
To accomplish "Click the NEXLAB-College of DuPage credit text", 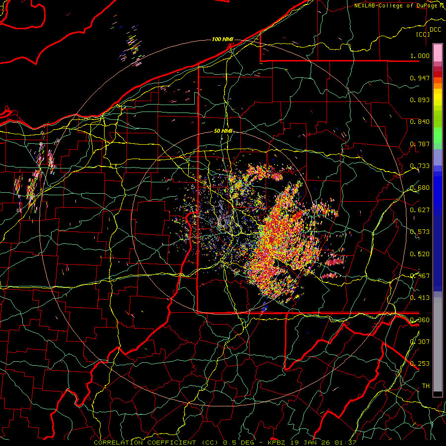I will [397, 5].
